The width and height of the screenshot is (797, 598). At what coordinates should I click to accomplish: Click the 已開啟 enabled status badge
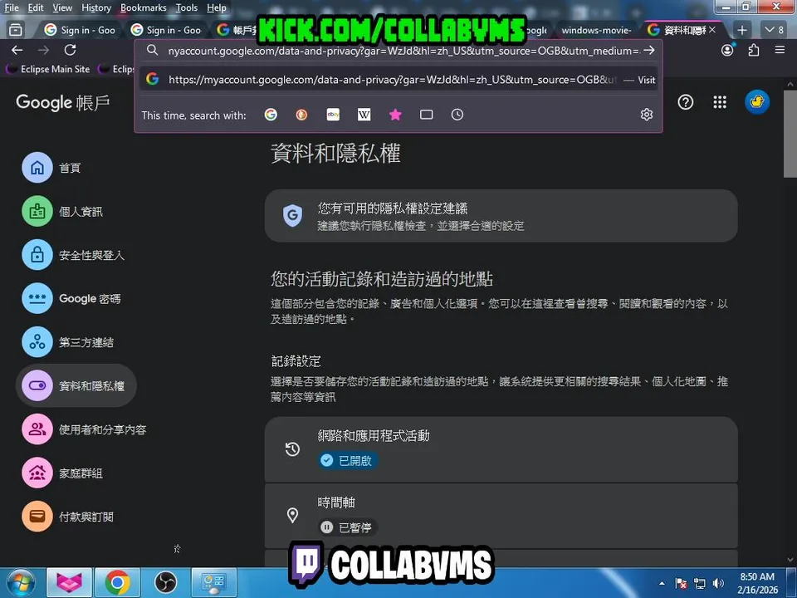[348, 460]
